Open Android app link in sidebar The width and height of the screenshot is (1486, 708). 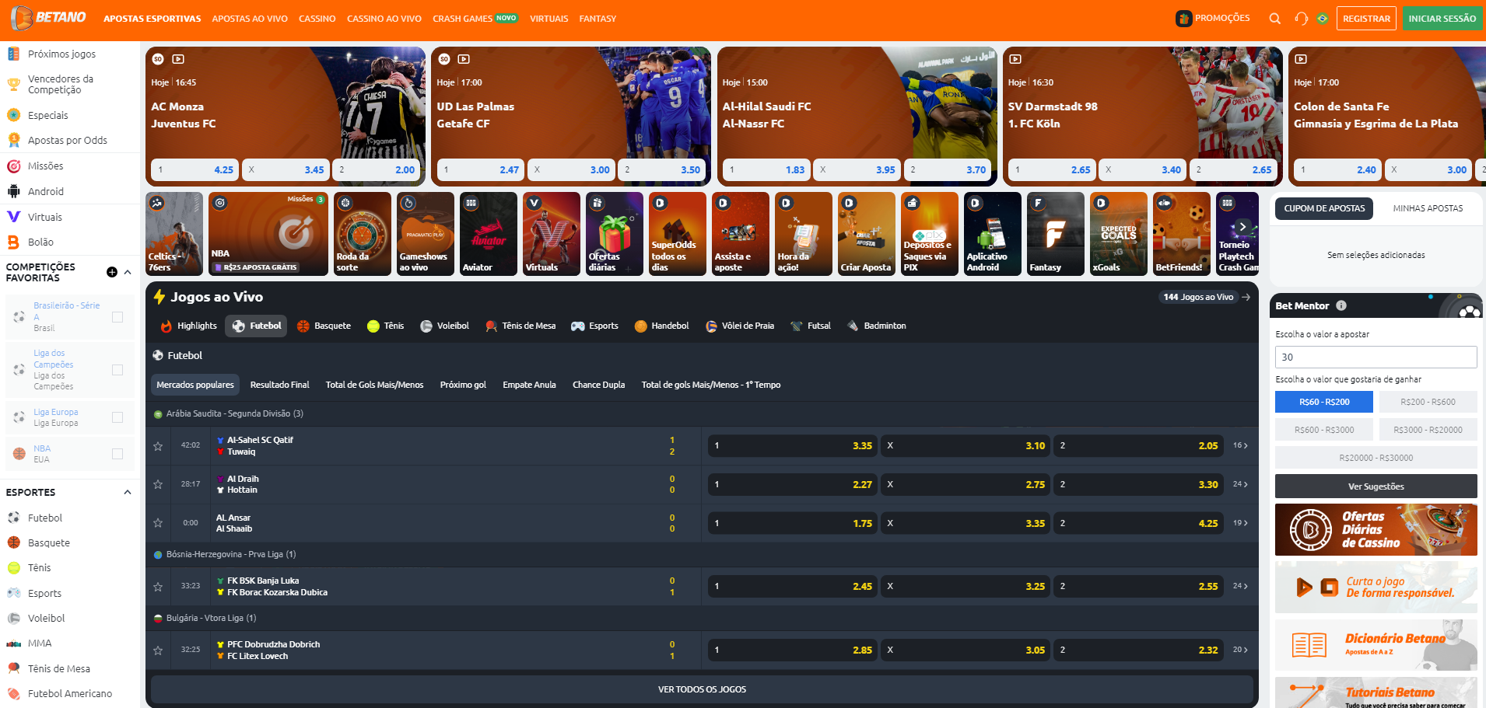pos(46,191)
